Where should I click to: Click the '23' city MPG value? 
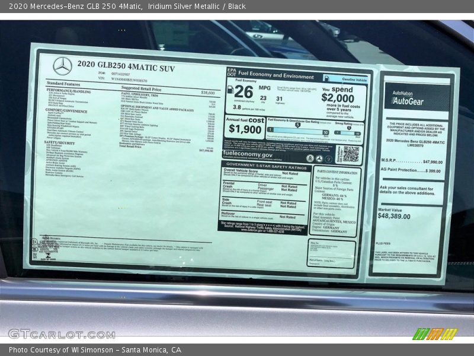(263, 98)
